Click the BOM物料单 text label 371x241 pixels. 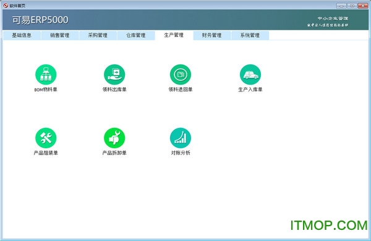pyautogui.click(x=46, y=90)
